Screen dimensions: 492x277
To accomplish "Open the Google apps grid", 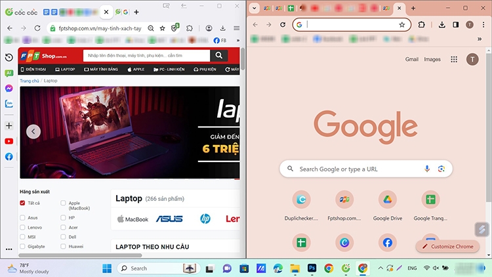I will click(x=454, y=59).
